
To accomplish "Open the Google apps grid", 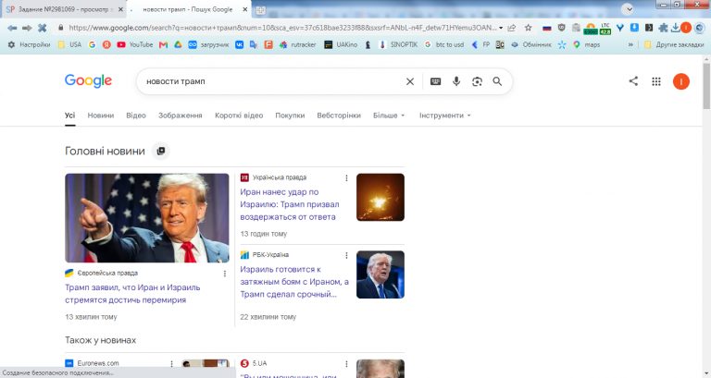I will (x=656, y=81).
